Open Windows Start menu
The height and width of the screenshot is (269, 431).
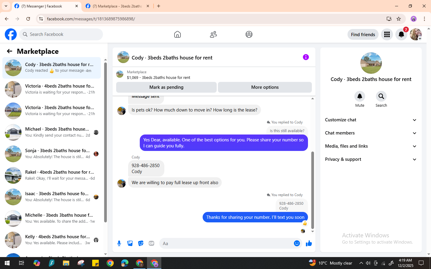[7, 263]
